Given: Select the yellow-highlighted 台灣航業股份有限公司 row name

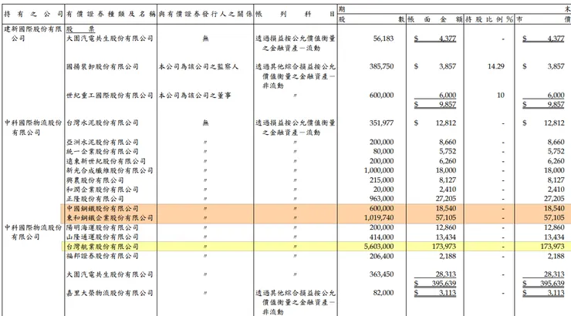Looking at the screenshot, I should coord(103,247).
